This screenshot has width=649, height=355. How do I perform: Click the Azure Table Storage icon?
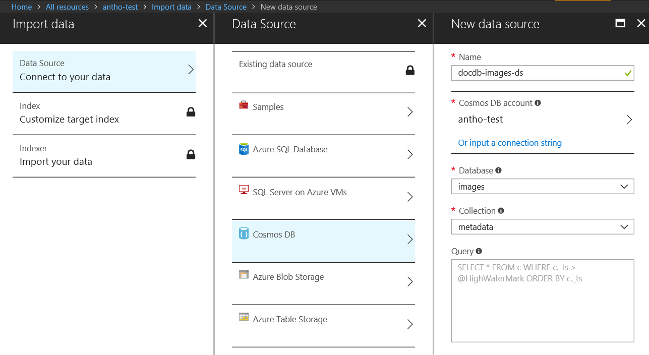(244, 317)
